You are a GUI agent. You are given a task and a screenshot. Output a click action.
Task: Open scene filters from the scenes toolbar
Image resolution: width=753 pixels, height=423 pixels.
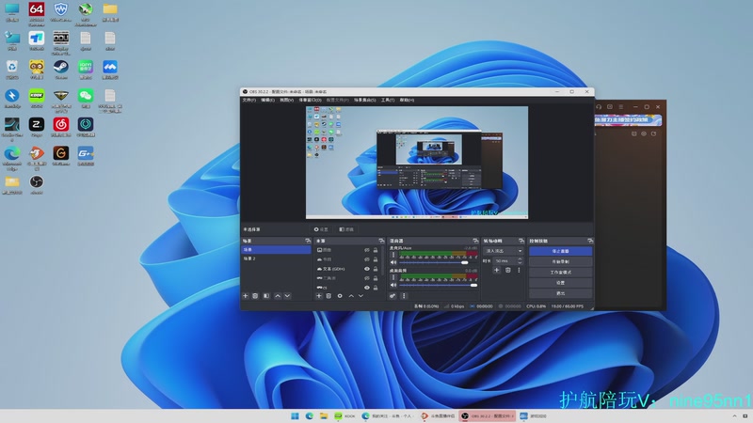click(x=266, y=296)
